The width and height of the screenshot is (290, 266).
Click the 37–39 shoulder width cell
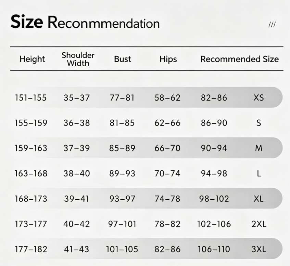[x=77, y=148]
